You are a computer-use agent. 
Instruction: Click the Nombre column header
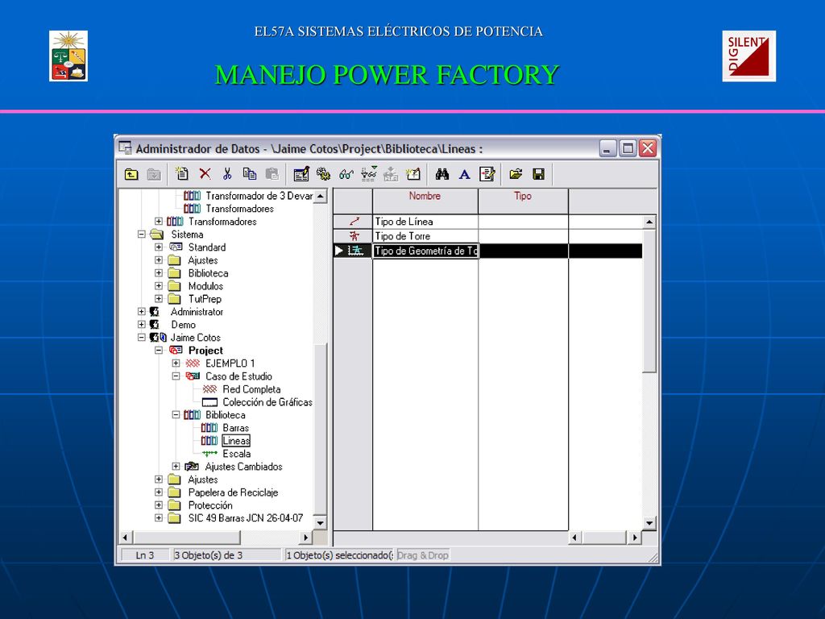425,201
